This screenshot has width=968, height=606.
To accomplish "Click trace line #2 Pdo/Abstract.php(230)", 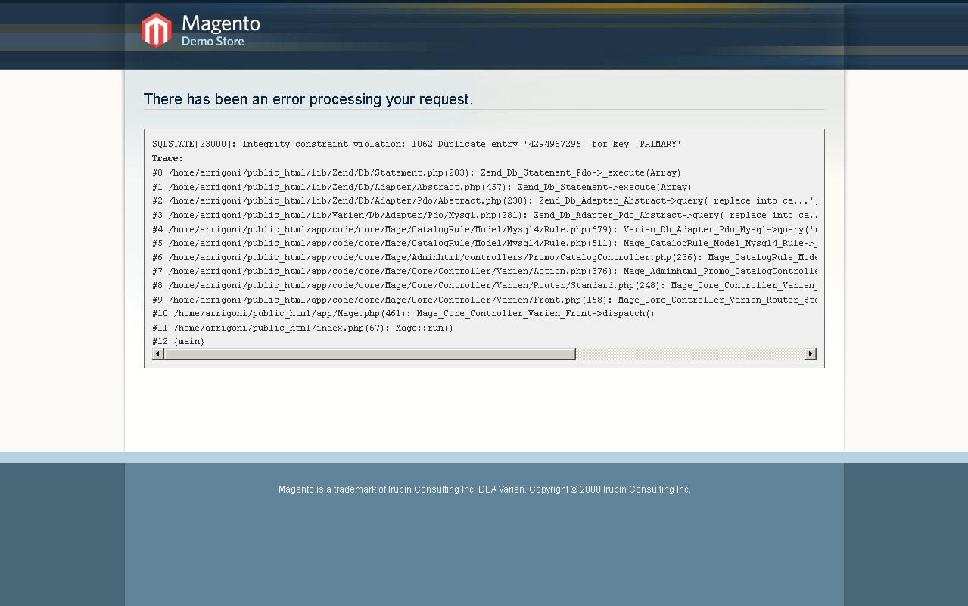I will pos(484,201).
